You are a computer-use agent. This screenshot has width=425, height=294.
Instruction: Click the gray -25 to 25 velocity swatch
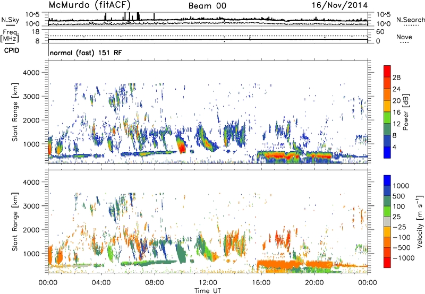coord(387,221)
